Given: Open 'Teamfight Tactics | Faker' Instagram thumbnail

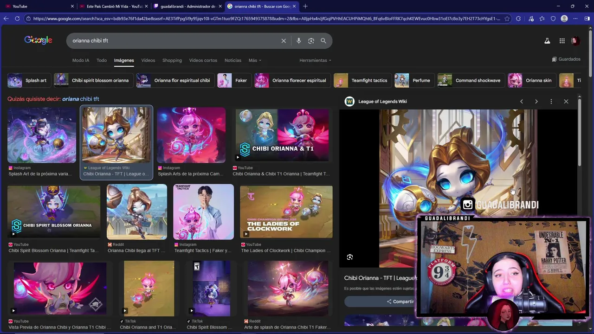Looking at the screenshot, I should pos(203,212).
